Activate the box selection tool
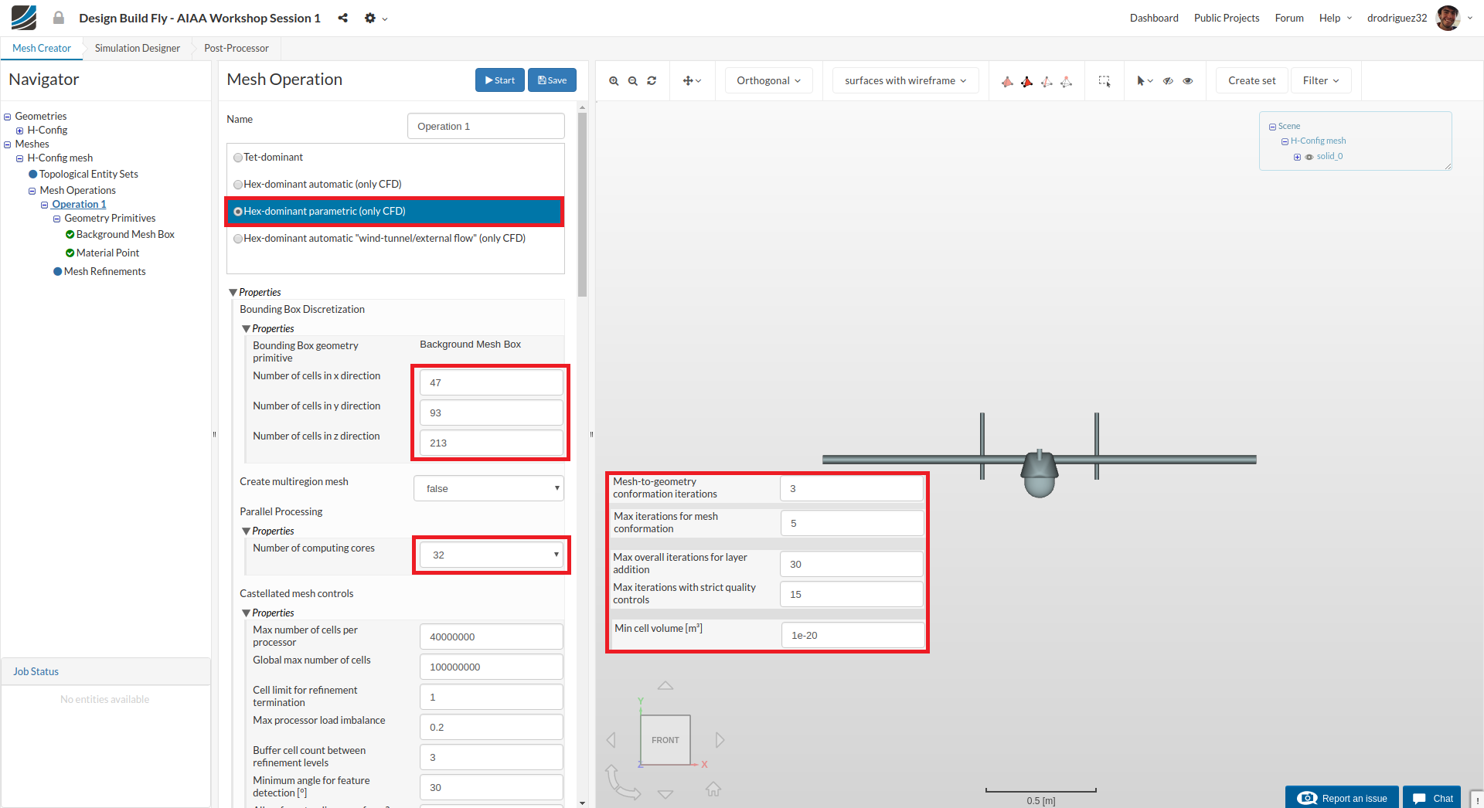Image resolution: width=1484 pixels, height=808 pixels. 1104,81
